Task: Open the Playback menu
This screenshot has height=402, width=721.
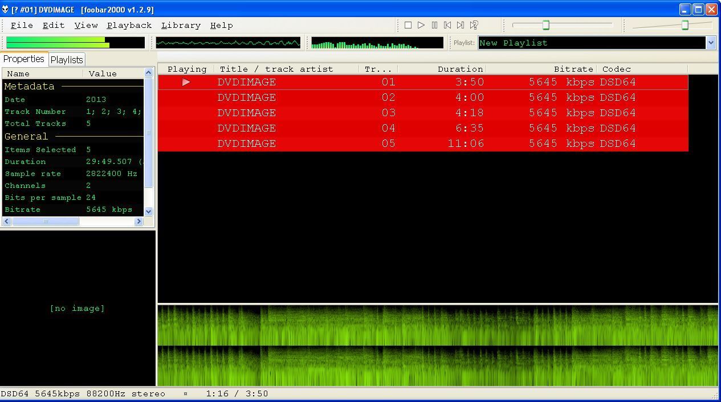Action: [129, 25]
